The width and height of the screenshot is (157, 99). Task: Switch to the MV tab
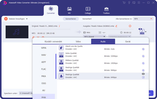(69, 10)
